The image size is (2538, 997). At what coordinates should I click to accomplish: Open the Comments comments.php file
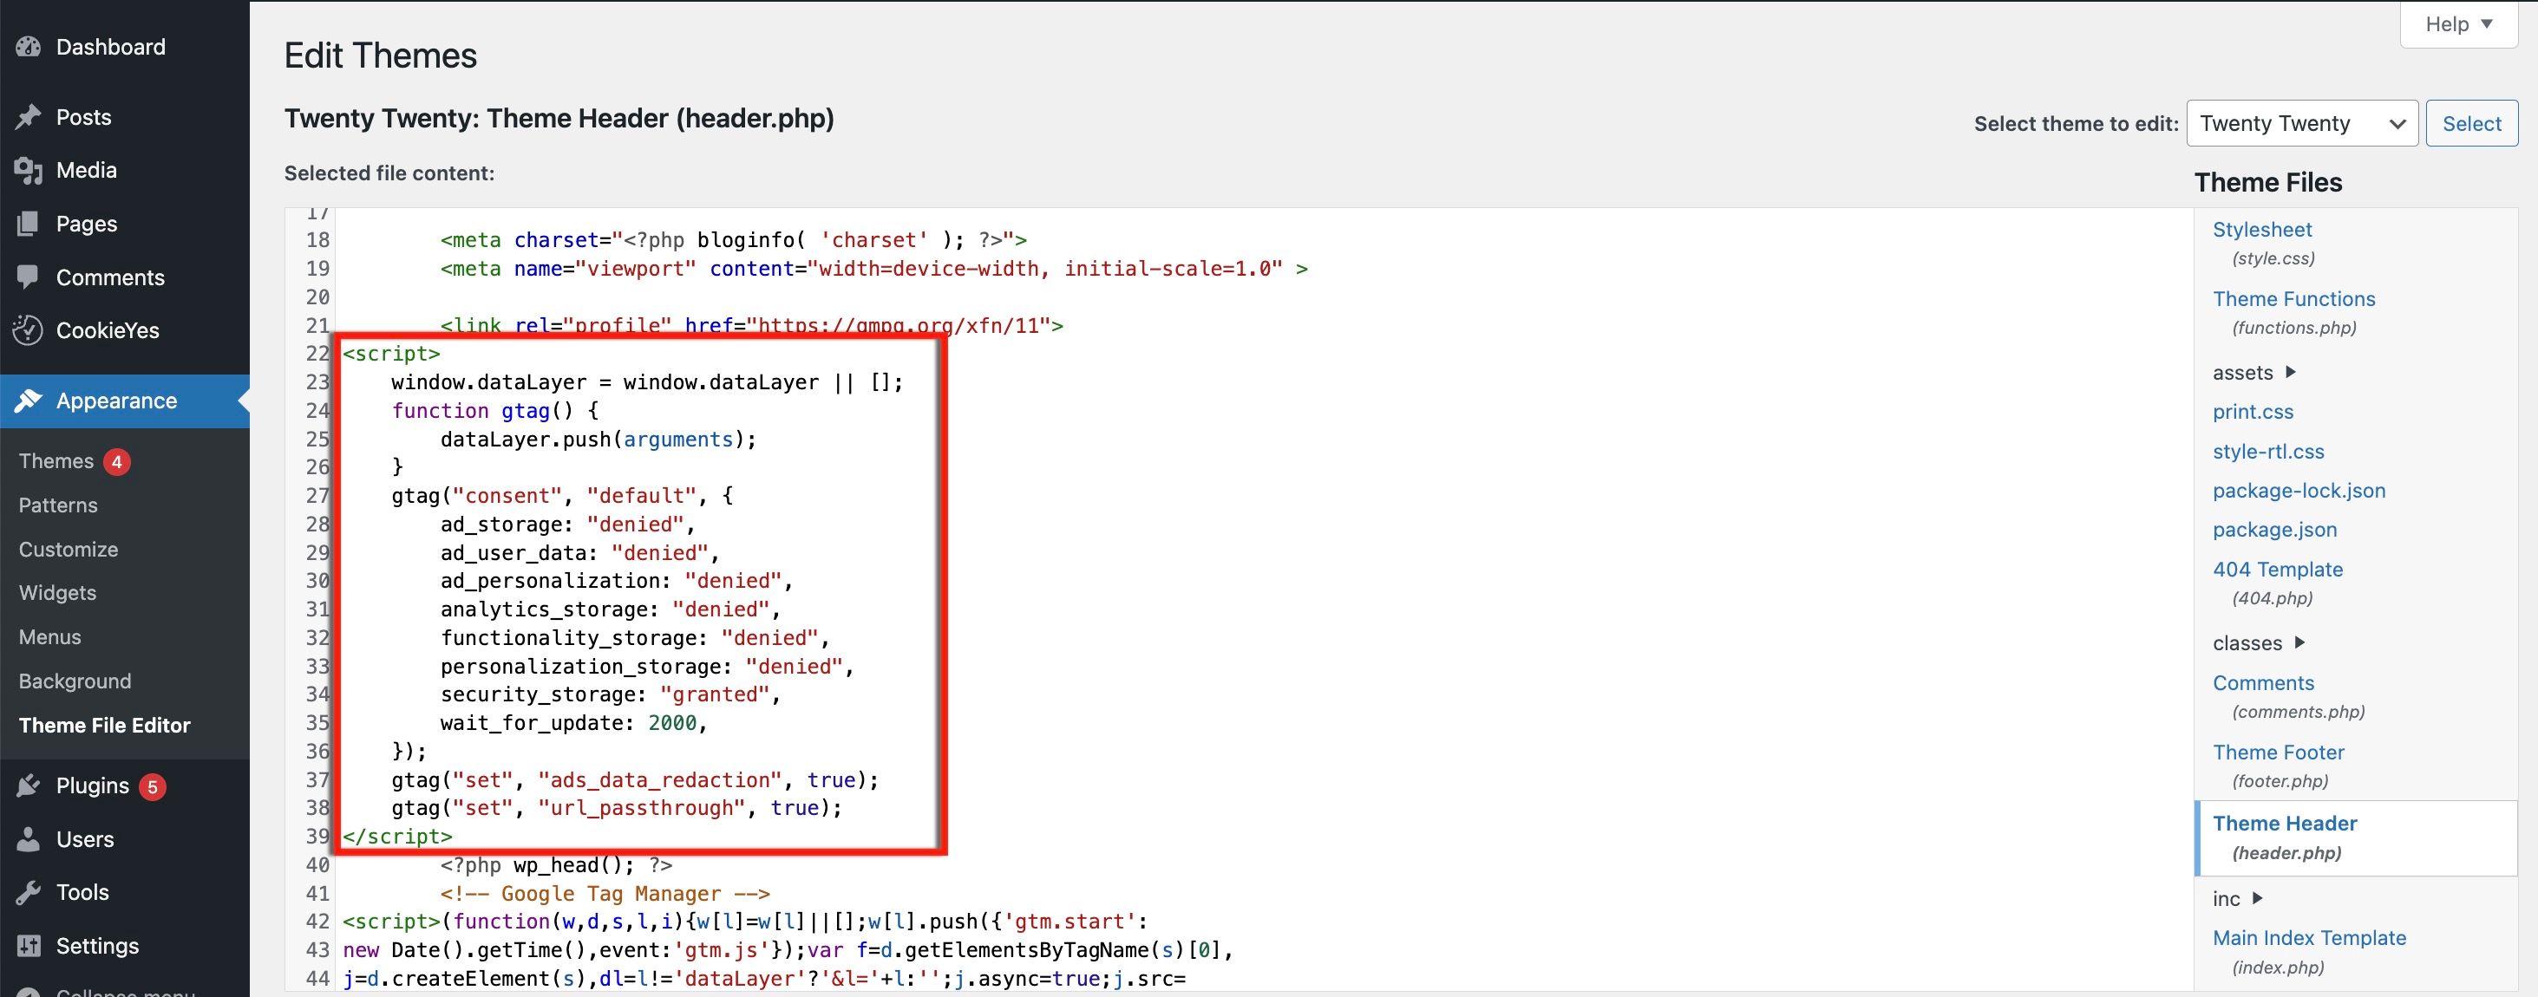[2263, 683]
